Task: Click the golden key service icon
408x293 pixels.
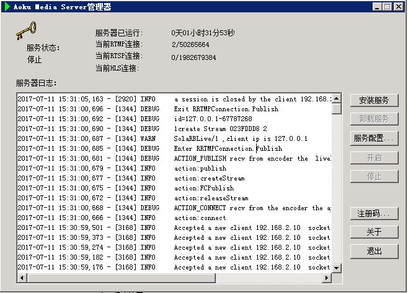Action: click(26, 30)
